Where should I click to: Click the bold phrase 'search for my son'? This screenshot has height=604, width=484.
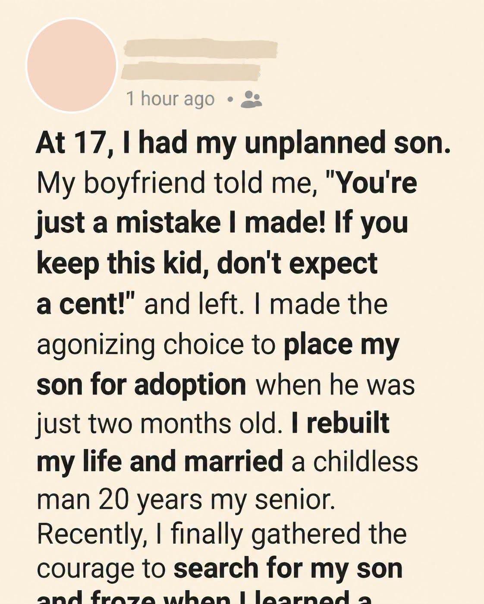coord(288,568)
